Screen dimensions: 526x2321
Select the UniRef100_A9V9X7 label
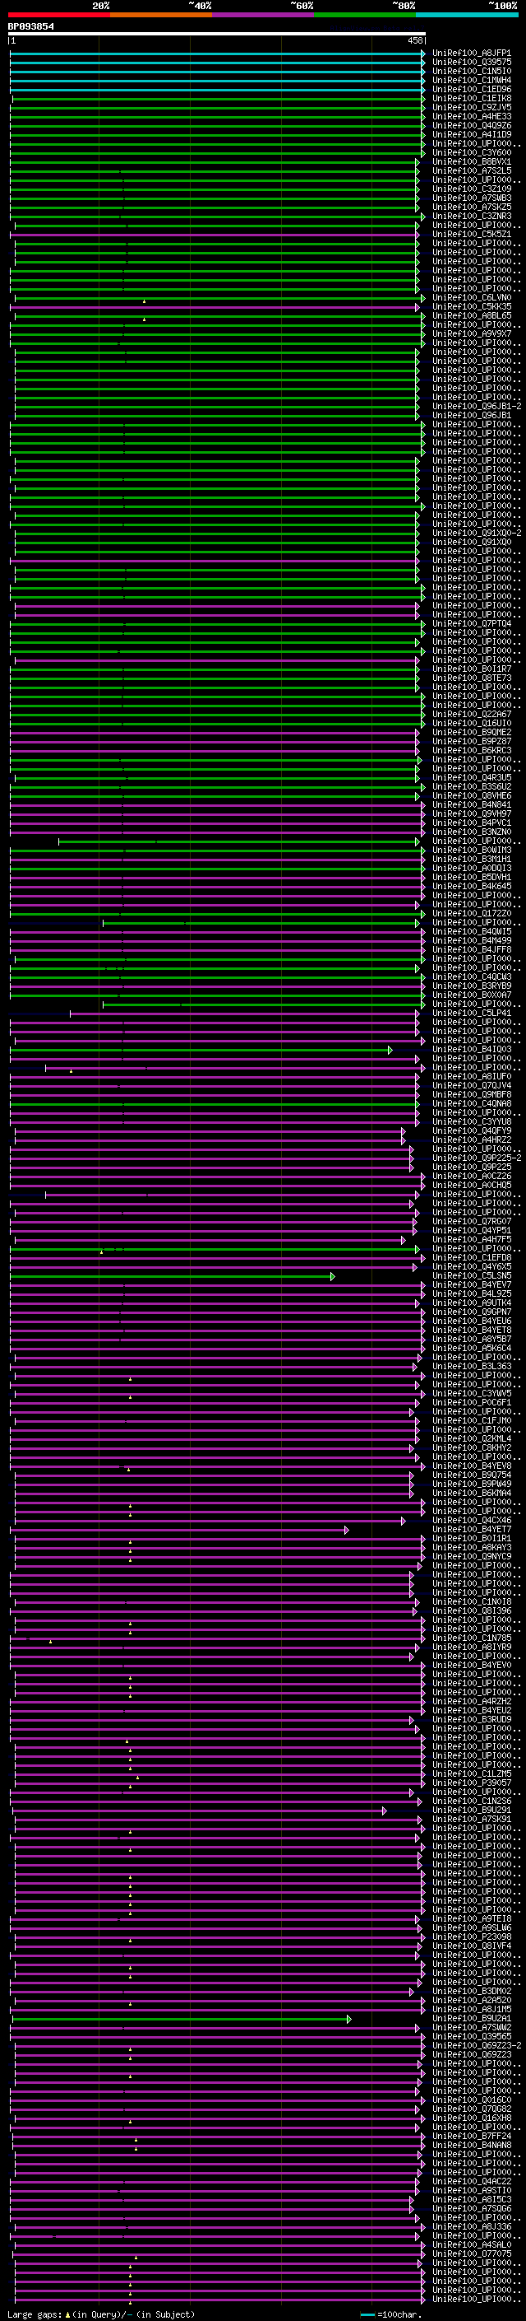click(472, 333)
